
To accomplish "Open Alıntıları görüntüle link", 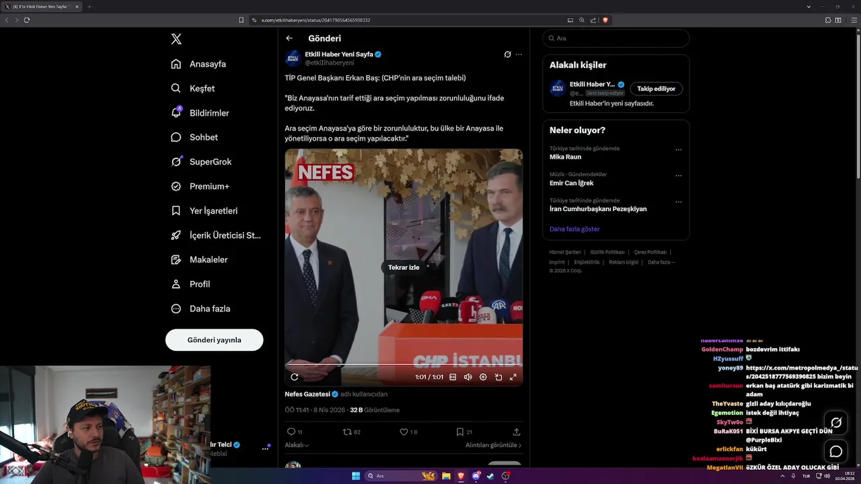I will [493, 445].
